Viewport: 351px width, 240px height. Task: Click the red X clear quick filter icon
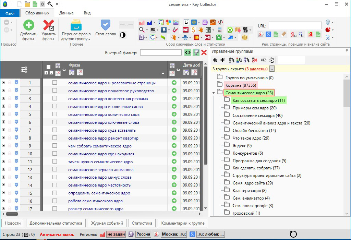[204, 52]
